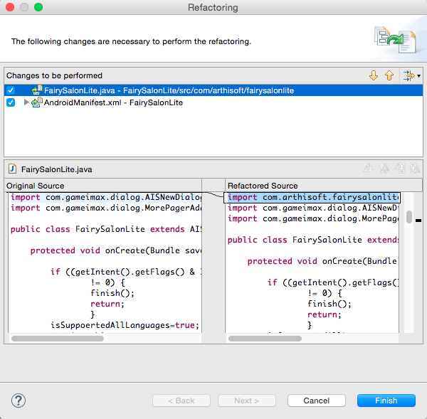427x419 pixels.
Task: Click the third disabled compare navigation icon
Action: 399,169
